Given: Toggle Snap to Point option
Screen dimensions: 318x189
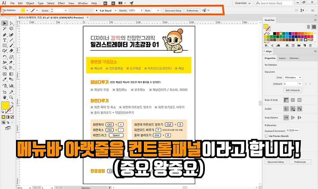Looking at the screenshot, I should [x=286, y=118].
